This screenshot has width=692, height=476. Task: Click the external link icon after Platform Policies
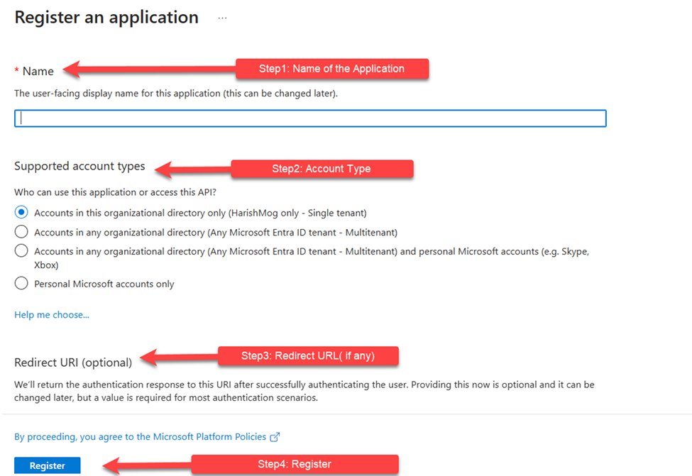pyautogui.click(x=275, y=437)
